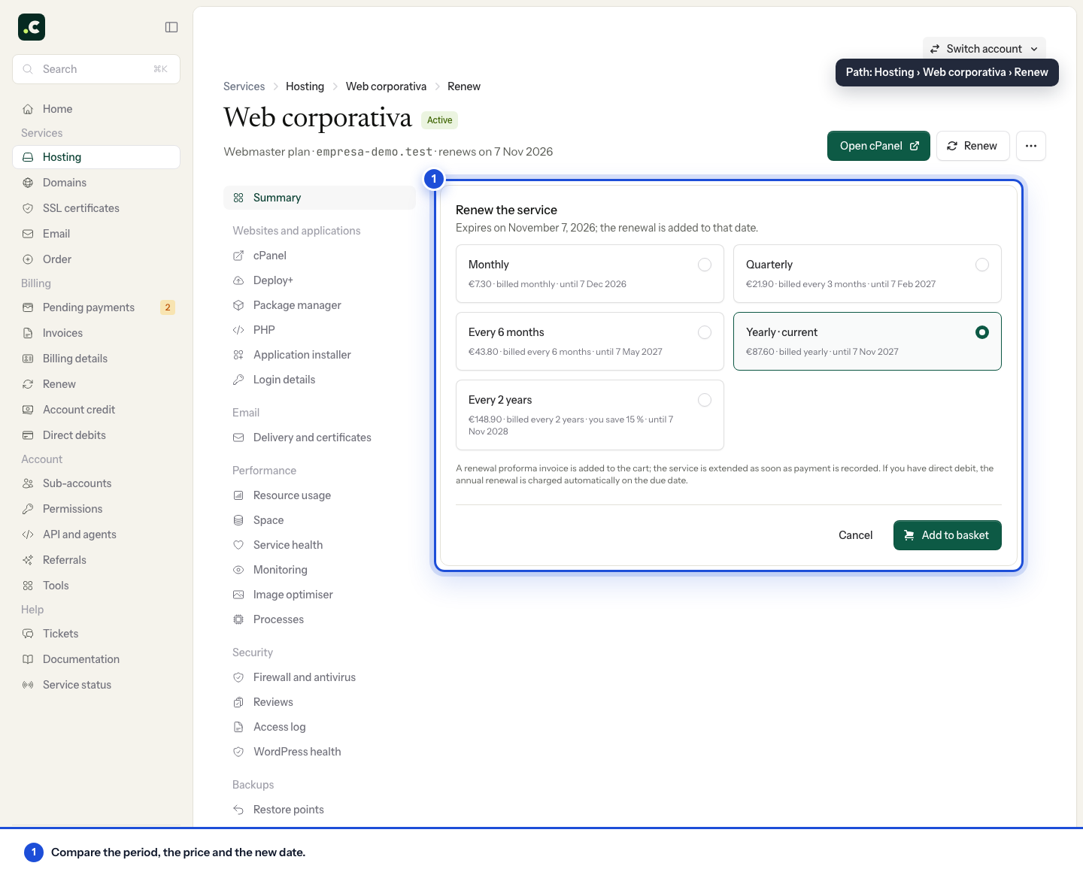Image resolution: width=1083 pixels, height=875 pixels.
Task: Select the Monthly billing radio option
Action: click(x=705, y=265)
